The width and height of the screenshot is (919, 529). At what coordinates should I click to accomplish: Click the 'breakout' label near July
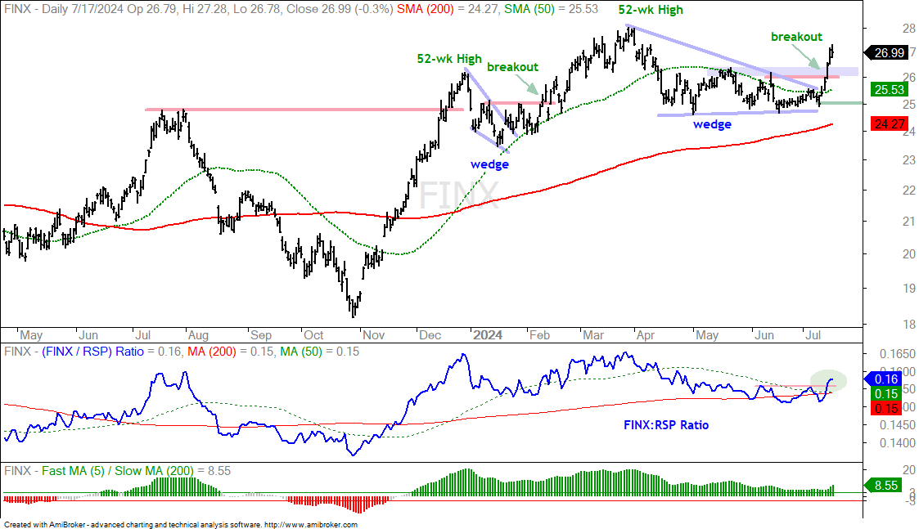(796, 36)
